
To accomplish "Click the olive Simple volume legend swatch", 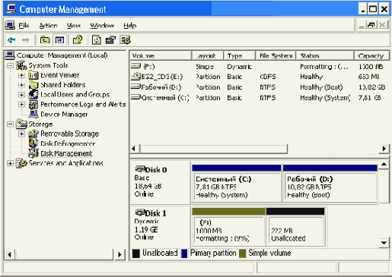I will point(243,253).
